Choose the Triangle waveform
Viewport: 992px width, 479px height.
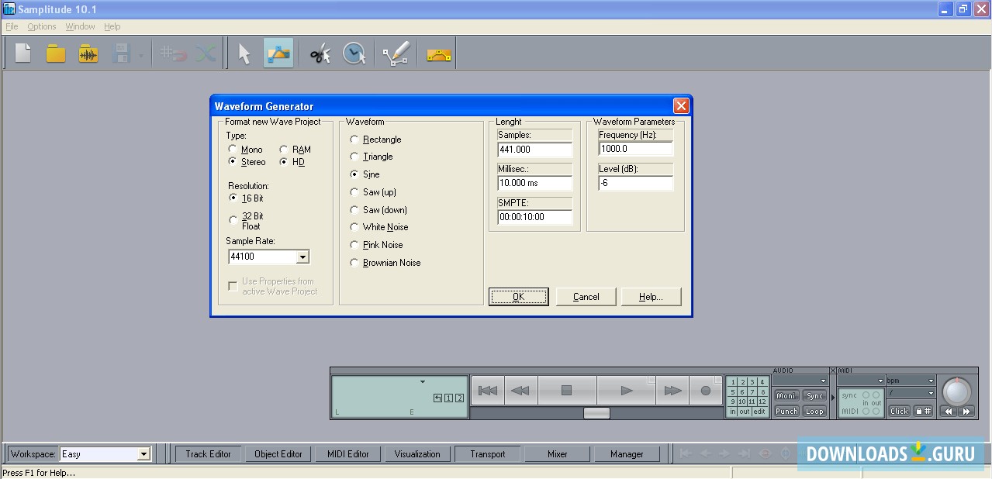click(354, 157)
